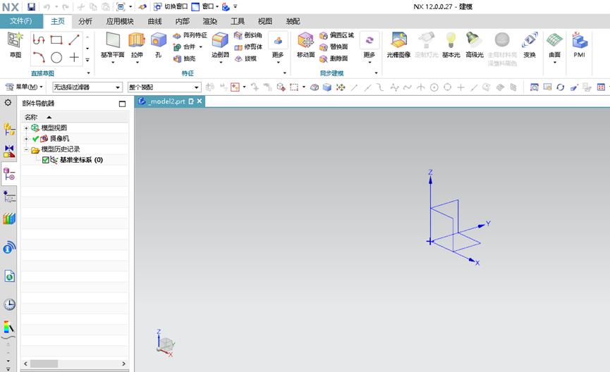The height and width of the screenshot is (372, 610).
Task: Switch to the Application (应用模块) tab
Action: (119, 21)
